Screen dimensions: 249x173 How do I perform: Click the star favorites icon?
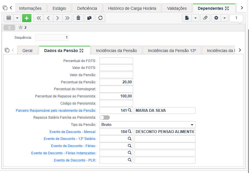[x=20, y=28]
